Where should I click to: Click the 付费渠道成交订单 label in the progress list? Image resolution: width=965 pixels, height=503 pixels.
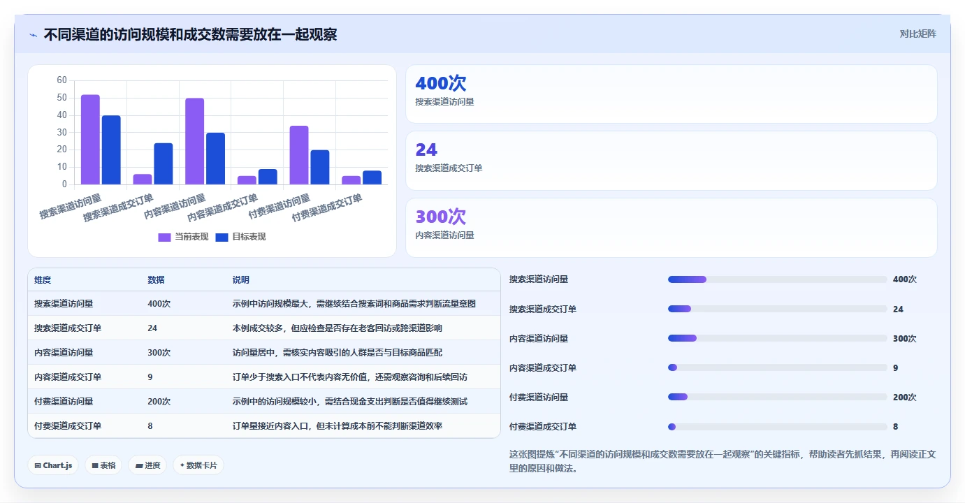pyautogui.click(x=543, y=426)
